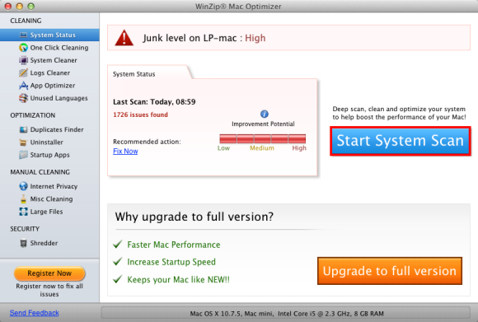Open the Send Feedback link
The height and width of the screenshot is (322, 478).
34,313
